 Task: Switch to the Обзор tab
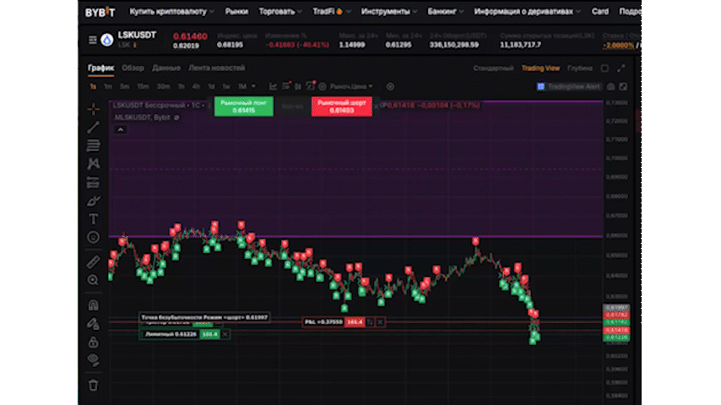pyautogui.click(x=133, y=68)
